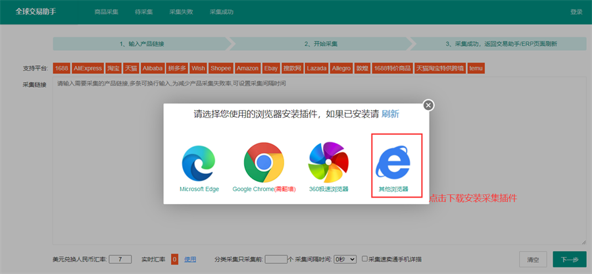This screenshot has height=274, width=592.
Task: Click the 下一步 button
Action: [570, 260]
